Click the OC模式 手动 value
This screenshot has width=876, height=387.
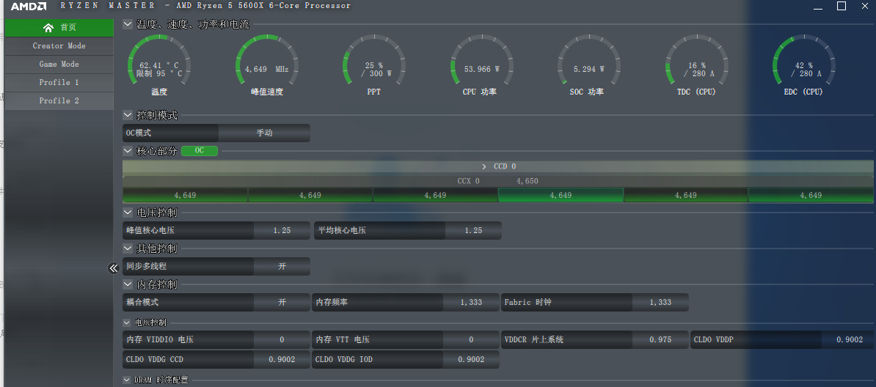point(264,133)
